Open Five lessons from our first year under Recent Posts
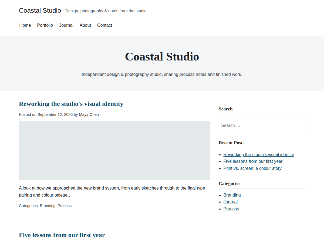Image resolution: width=324 pixels, height=243 pixels. (x=253, y=161)
